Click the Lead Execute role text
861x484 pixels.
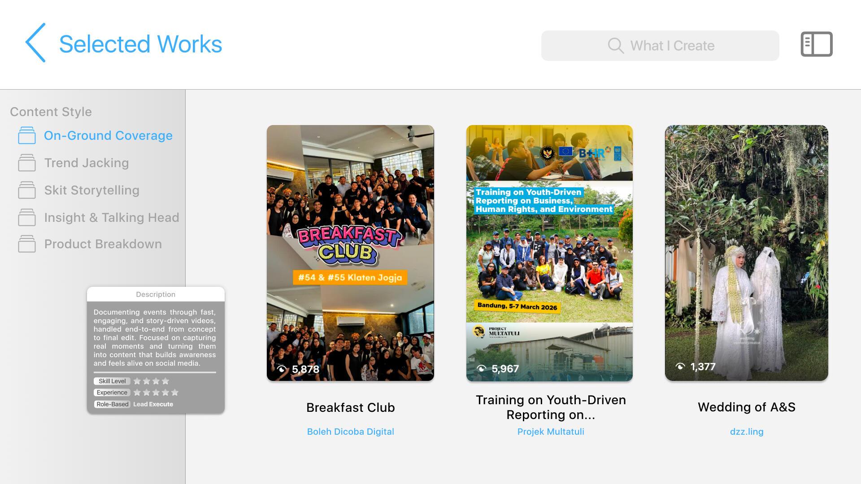pos(153,404)
